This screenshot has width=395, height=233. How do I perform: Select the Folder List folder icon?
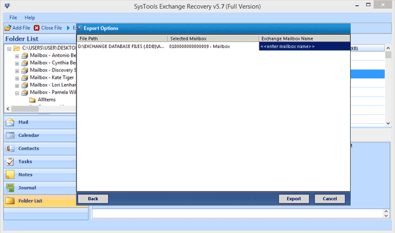point(10,201)
